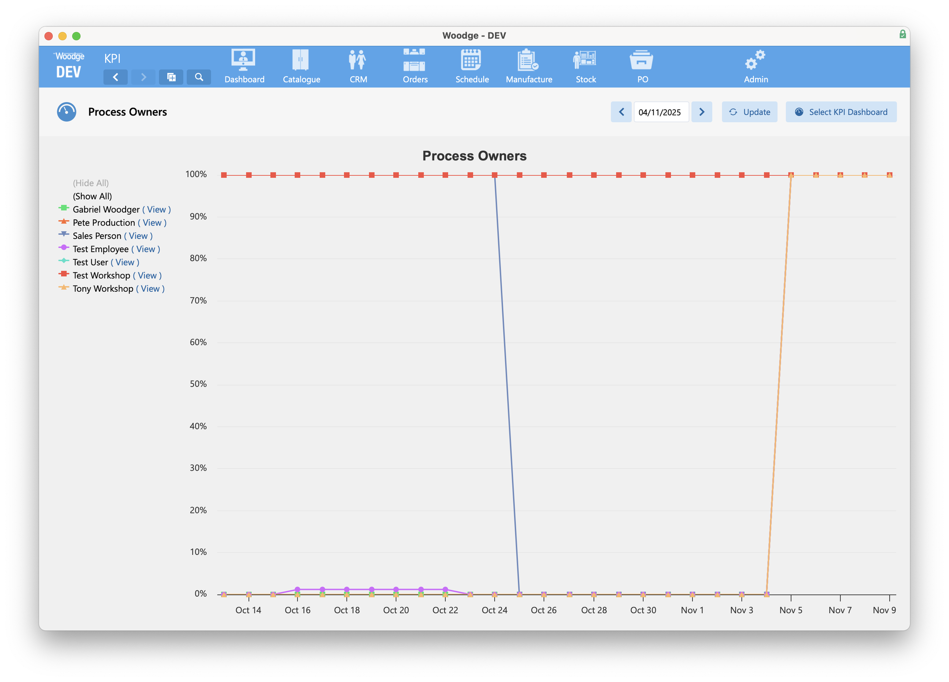This screenshot has height=682, width=949.
Task: Go to previous date with left chevron
Action: point(621,112)
